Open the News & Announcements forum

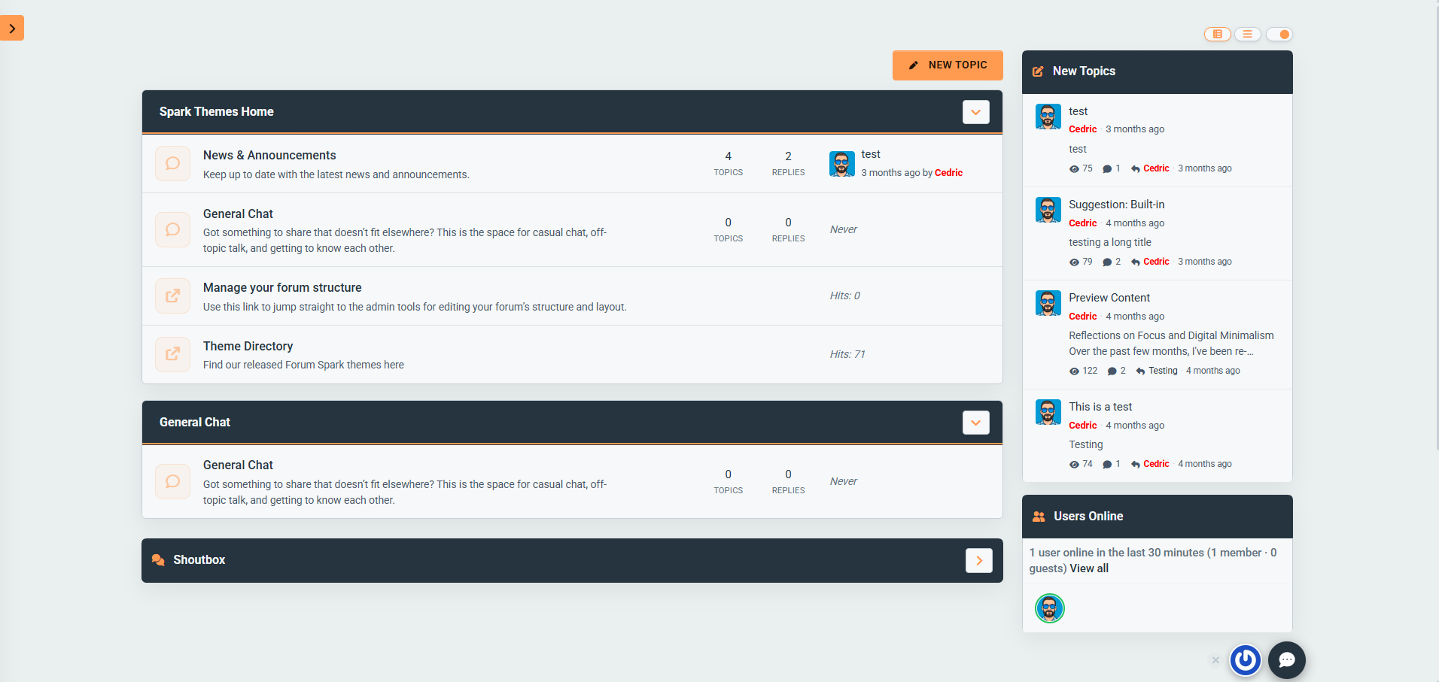pyautogui.click(x=269, y=155)
